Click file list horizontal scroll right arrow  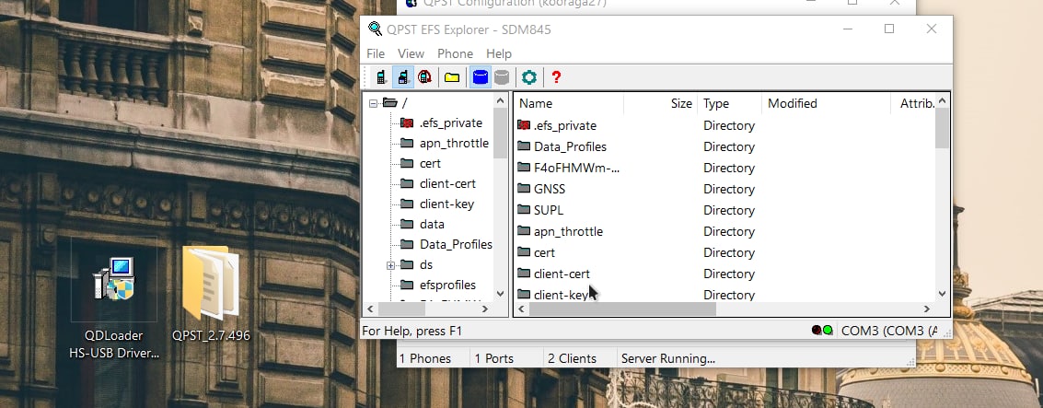(927, 309)
